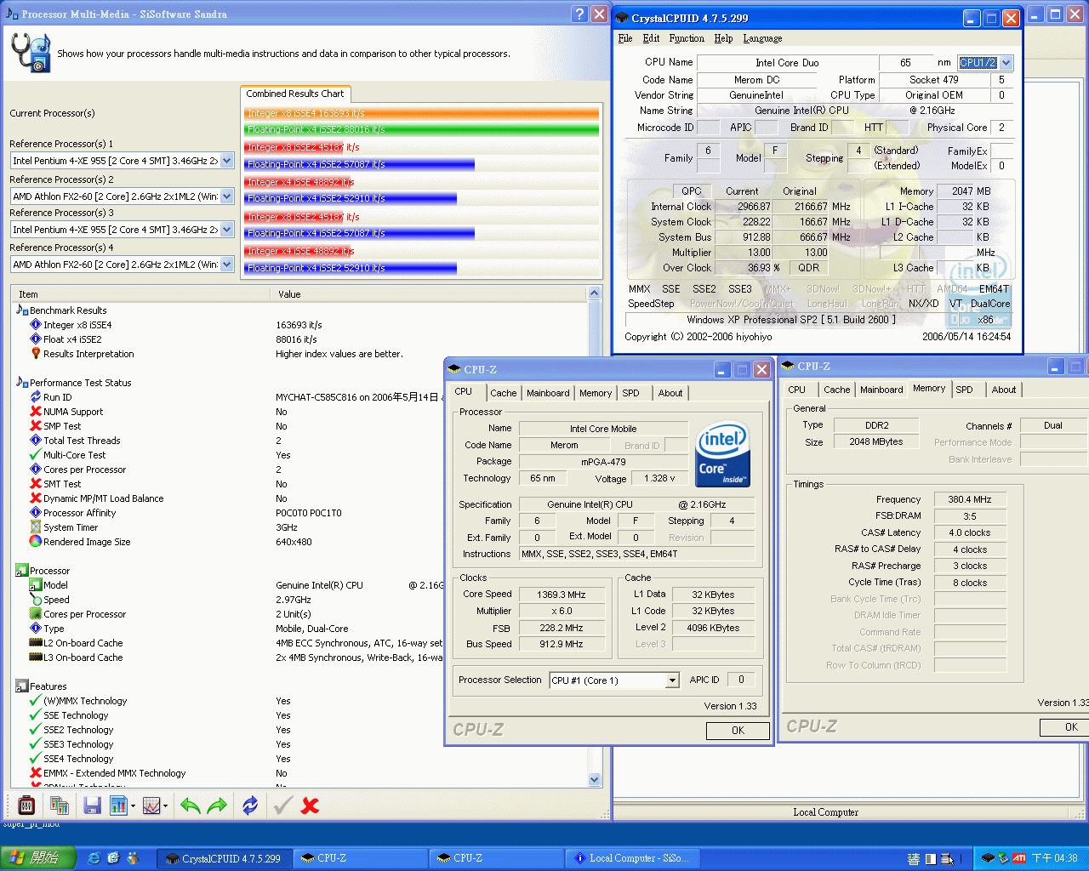The height and width of the screenshot is (871, 1089).
Task: Click OK in the left CPU-Z window
Action: 738,731
